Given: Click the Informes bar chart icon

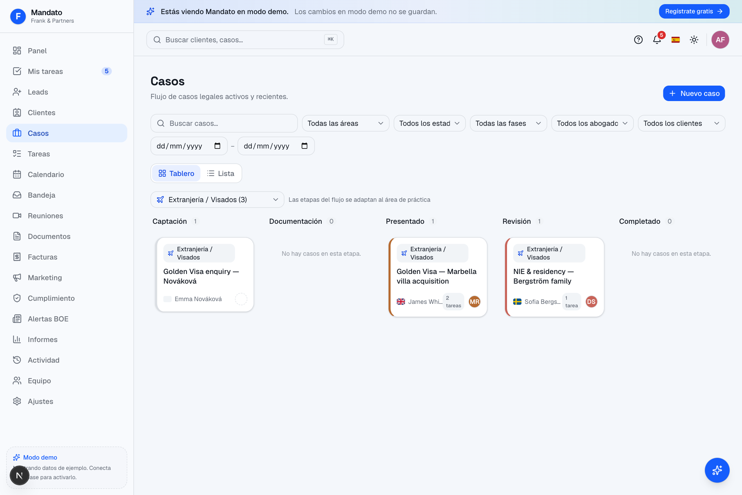Looking at the screenshot, I should pyautogui.click(x=17, y=339).
